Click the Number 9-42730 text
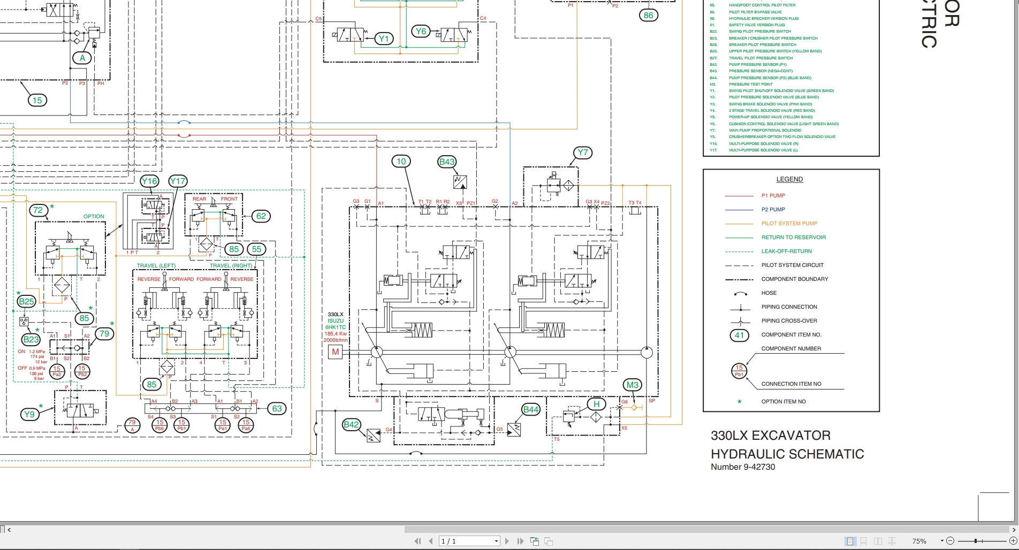 [743, 467]
